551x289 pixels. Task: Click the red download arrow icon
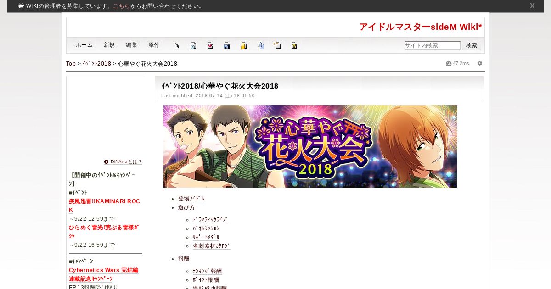210,45
